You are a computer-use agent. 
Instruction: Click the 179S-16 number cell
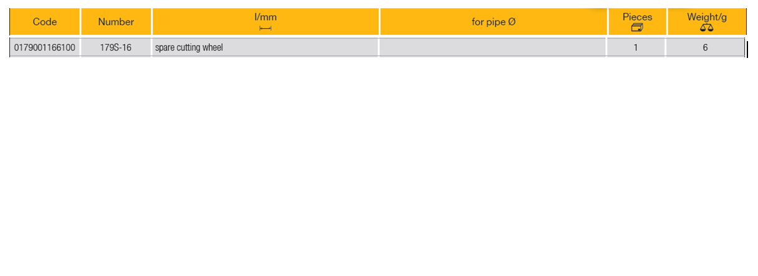pyautogui.click(x=116, y=47)
